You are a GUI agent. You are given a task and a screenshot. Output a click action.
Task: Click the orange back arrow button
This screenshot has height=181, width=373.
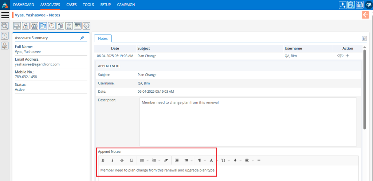click(365, 15)
